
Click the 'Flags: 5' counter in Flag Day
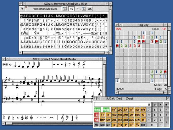click(x=161, y=89)
